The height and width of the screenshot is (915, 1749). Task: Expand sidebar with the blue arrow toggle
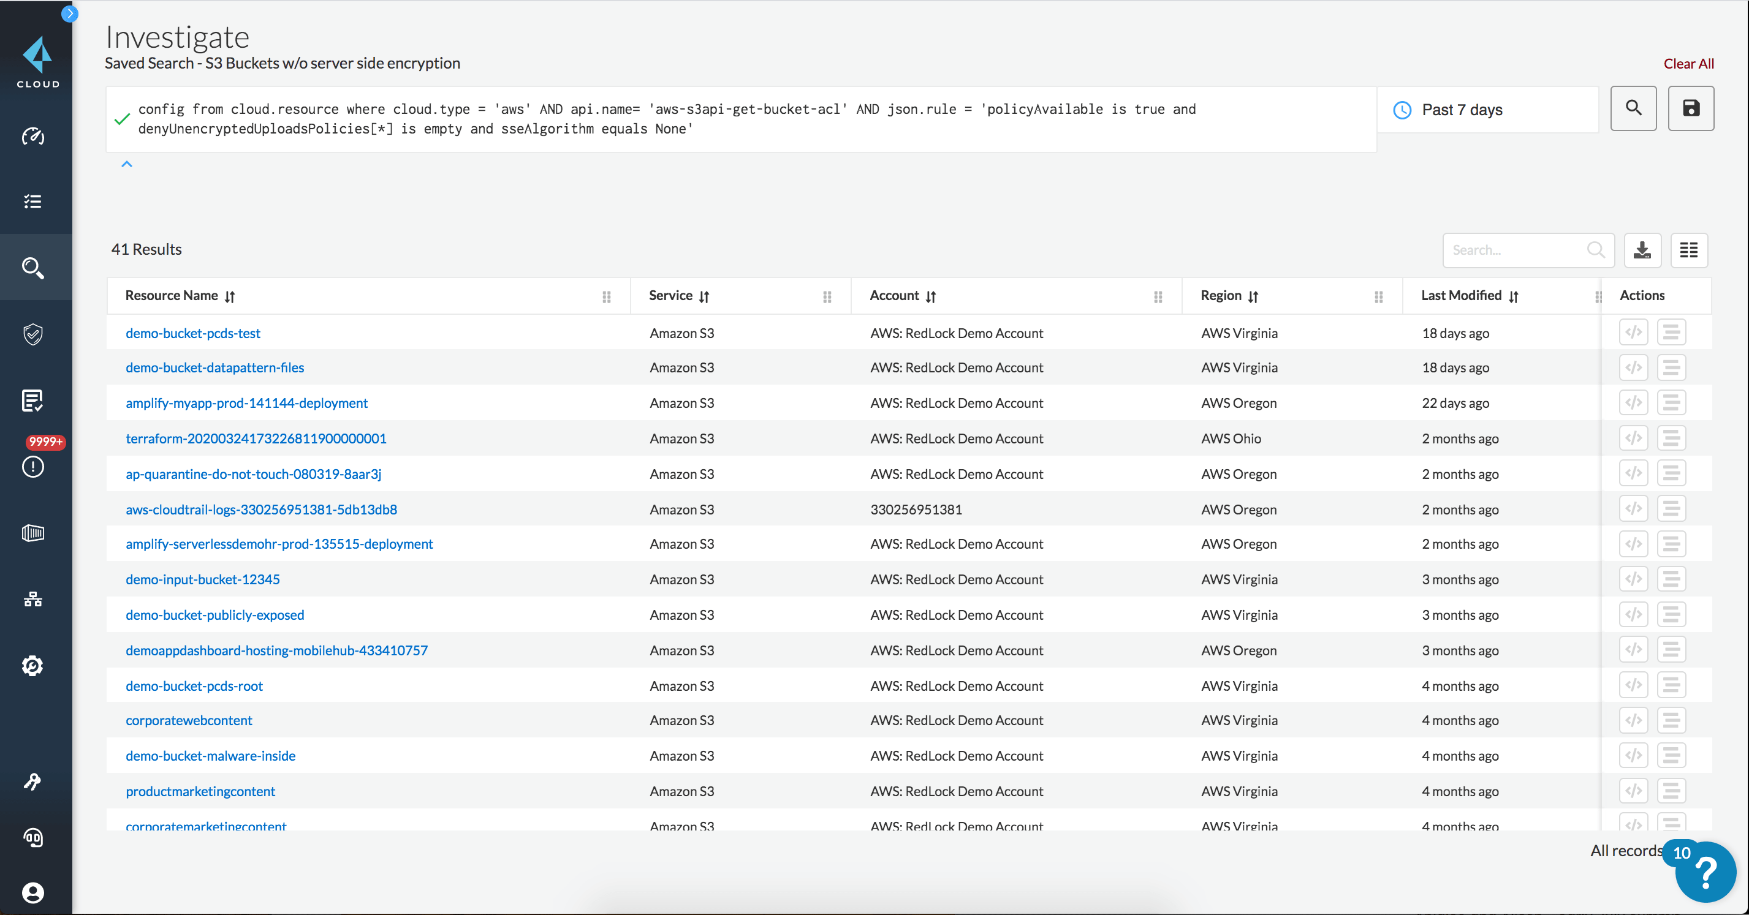click(x=69, y=13)
